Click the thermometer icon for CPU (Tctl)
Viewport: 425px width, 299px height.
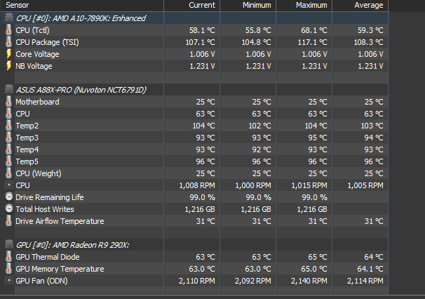8,30
